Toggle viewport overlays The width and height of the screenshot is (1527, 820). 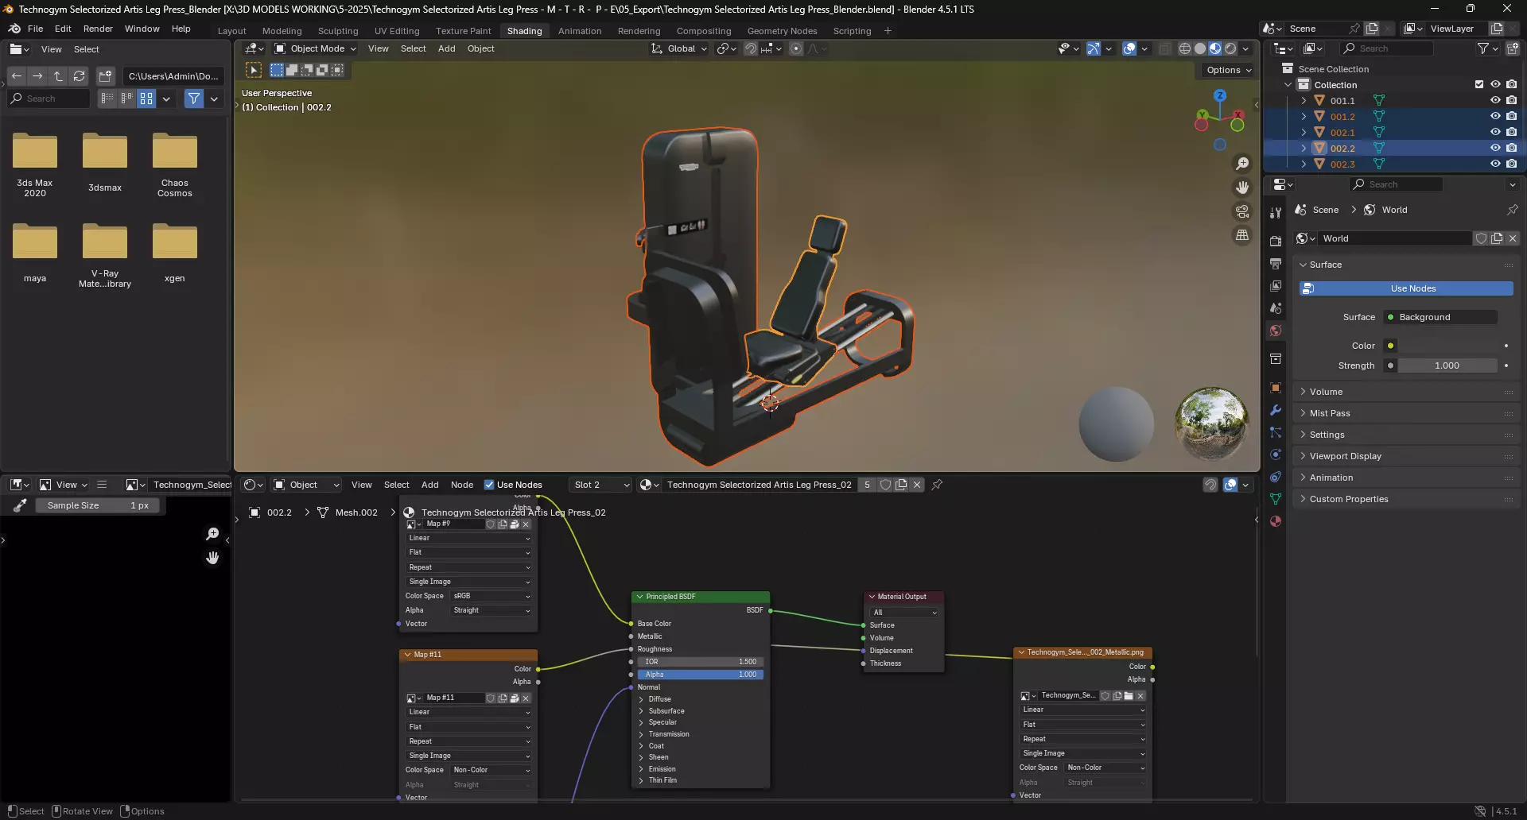[1129, 48]
